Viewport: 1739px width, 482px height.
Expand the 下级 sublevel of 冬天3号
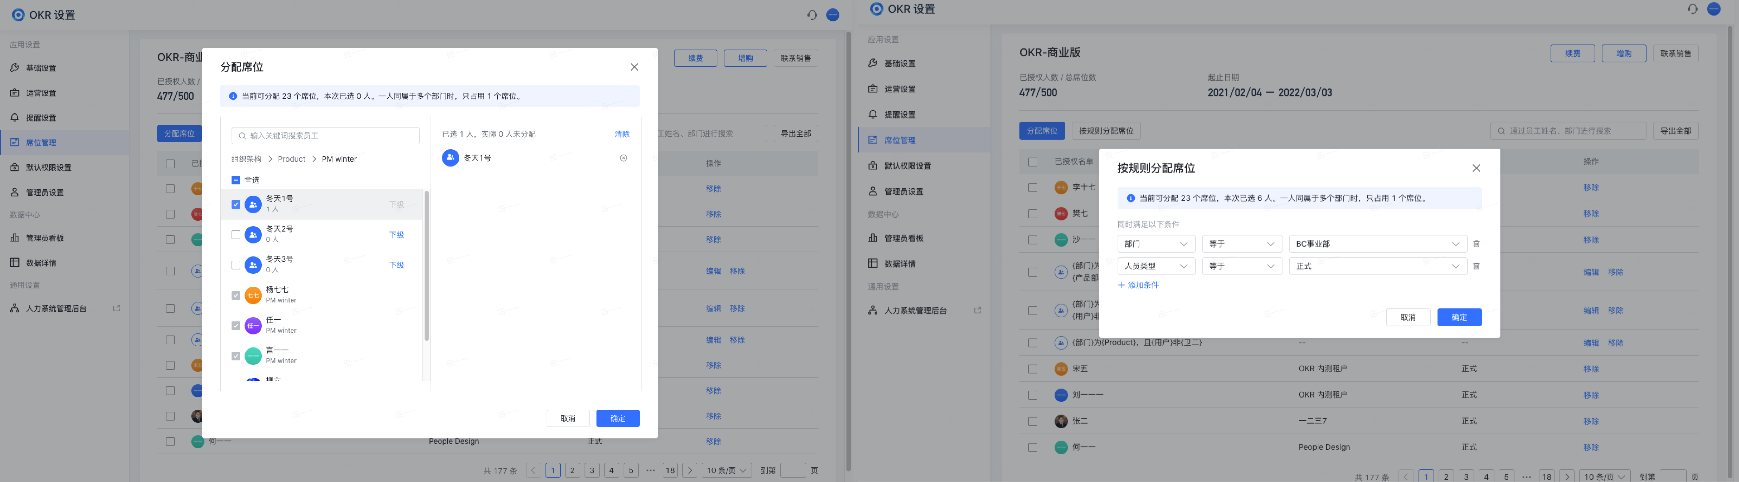pos(396,265)
